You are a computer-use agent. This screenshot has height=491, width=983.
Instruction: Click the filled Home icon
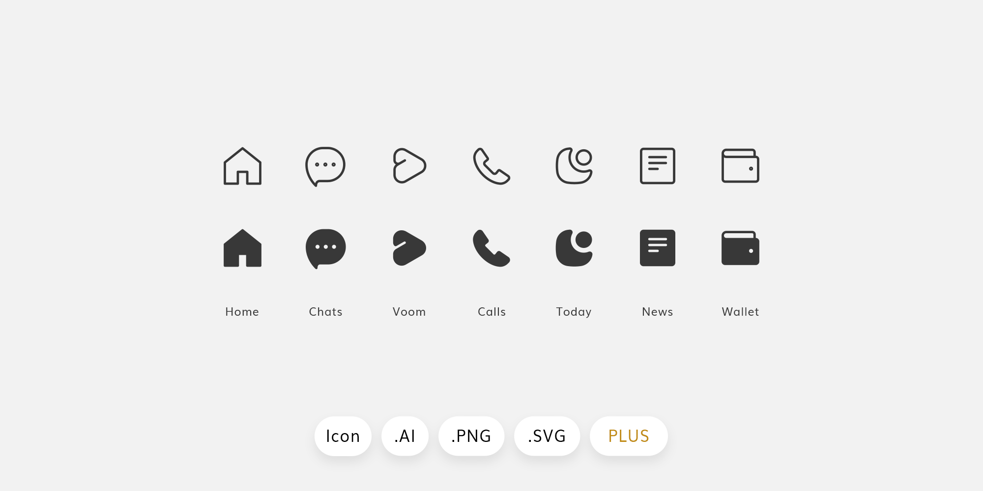click(x=242, y=248)
